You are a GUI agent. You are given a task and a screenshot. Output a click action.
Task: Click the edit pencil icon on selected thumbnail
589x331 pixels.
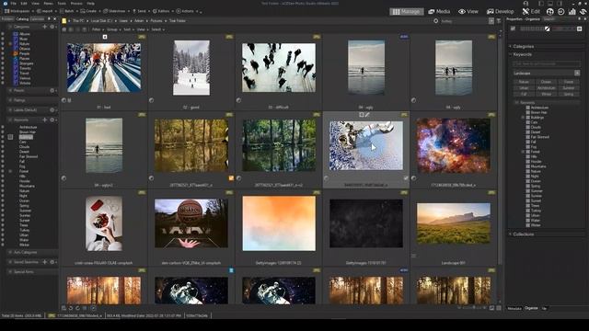tap(367, 115)
